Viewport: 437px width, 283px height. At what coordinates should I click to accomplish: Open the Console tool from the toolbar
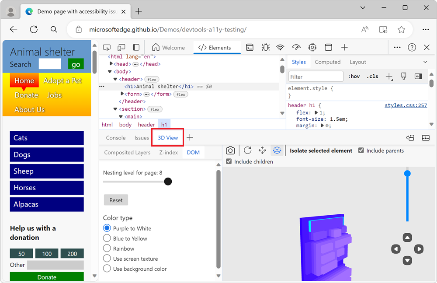[250, 47]
